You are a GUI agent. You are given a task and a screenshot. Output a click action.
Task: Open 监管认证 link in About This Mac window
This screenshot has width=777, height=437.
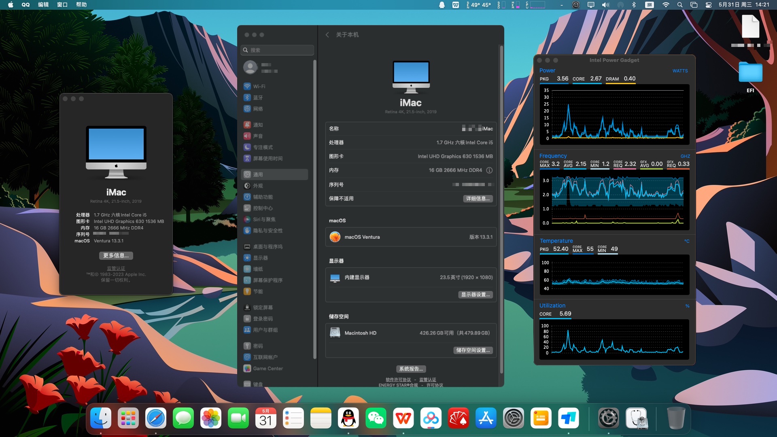[x=116, y=269]
